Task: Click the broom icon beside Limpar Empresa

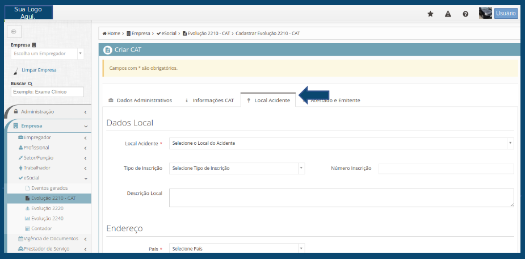Action: coord(15,70)
